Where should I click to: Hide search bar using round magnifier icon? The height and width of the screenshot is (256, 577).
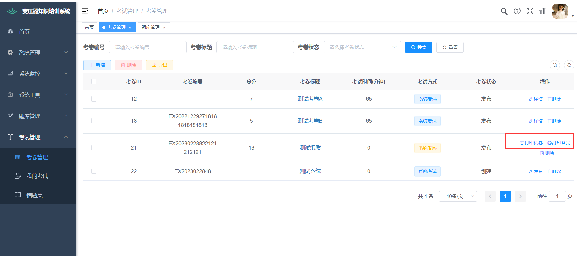pos(555,65)
